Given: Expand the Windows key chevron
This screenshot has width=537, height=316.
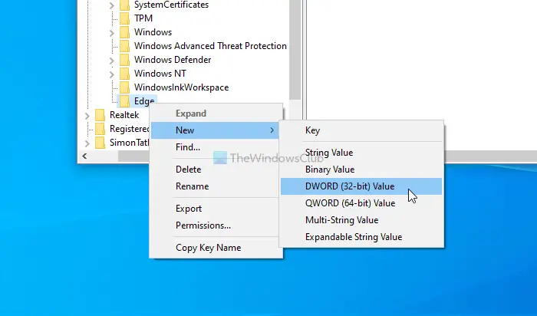Looking at the screenshot, I should pos(112,33).
